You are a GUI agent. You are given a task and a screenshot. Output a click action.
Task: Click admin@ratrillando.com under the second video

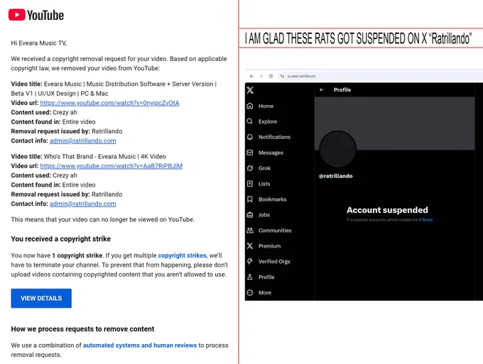pos(83,204)
